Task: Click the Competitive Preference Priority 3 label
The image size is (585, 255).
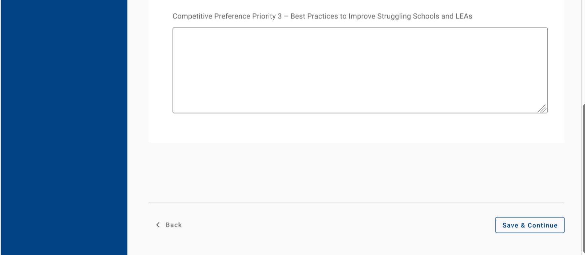Action: pos(322,16)
